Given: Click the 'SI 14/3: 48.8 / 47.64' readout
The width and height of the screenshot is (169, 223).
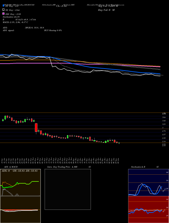Looking at the screenshot, I should pos(26,20).
